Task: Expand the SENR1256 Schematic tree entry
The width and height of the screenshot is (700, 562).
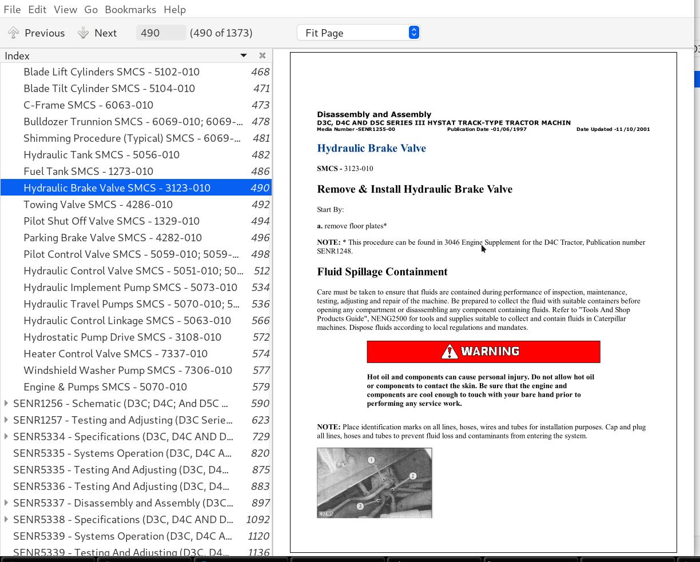Action: tap(6, 403)
